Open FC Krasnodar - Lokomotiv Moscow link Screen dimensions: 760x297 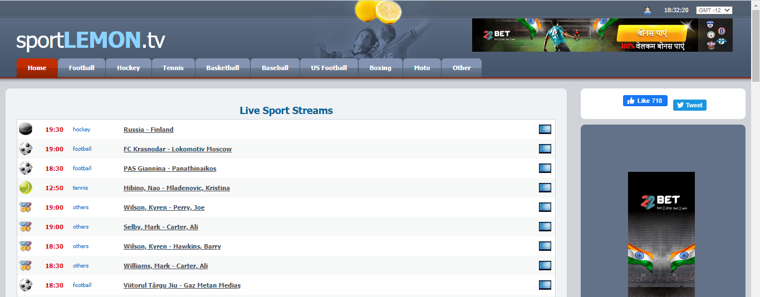pyautogui.click(x=178, y=149)
